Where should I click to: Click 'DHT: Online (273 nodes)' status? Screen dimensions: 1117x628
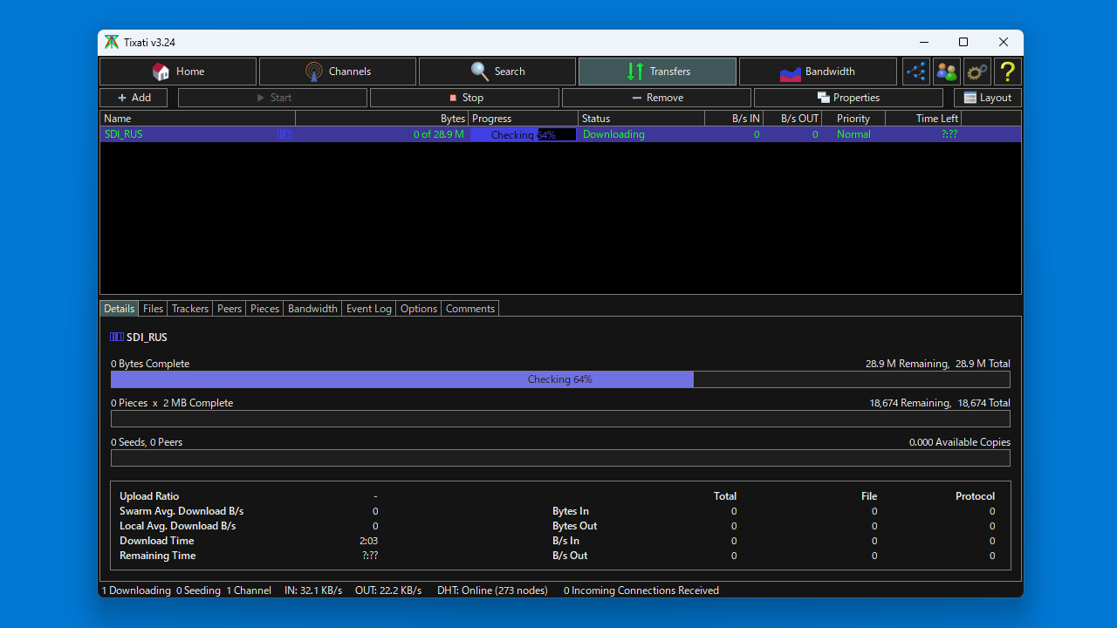point(492,590)
